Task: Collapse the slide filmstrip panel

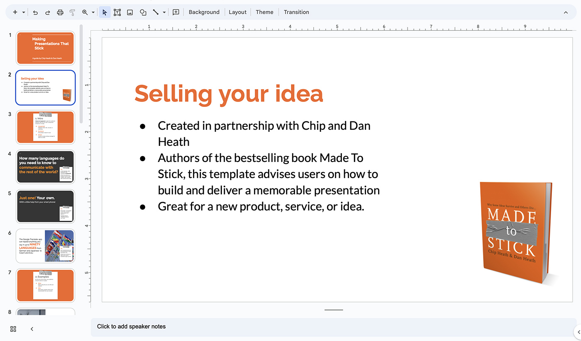Action: click(x=32, y=329)
